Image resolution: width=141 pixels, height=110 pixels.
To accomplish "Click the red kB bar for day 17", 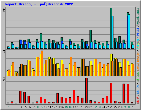I will coord(74,97).
